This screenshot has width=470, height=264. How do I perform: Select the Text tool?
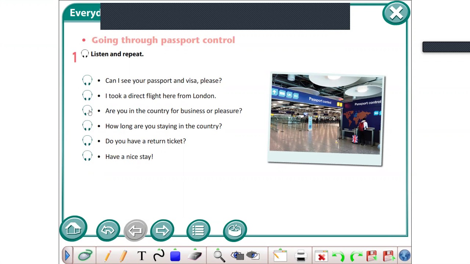142,256
